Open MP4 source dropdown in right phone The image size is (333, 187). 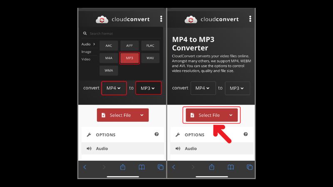pos(203,88)
